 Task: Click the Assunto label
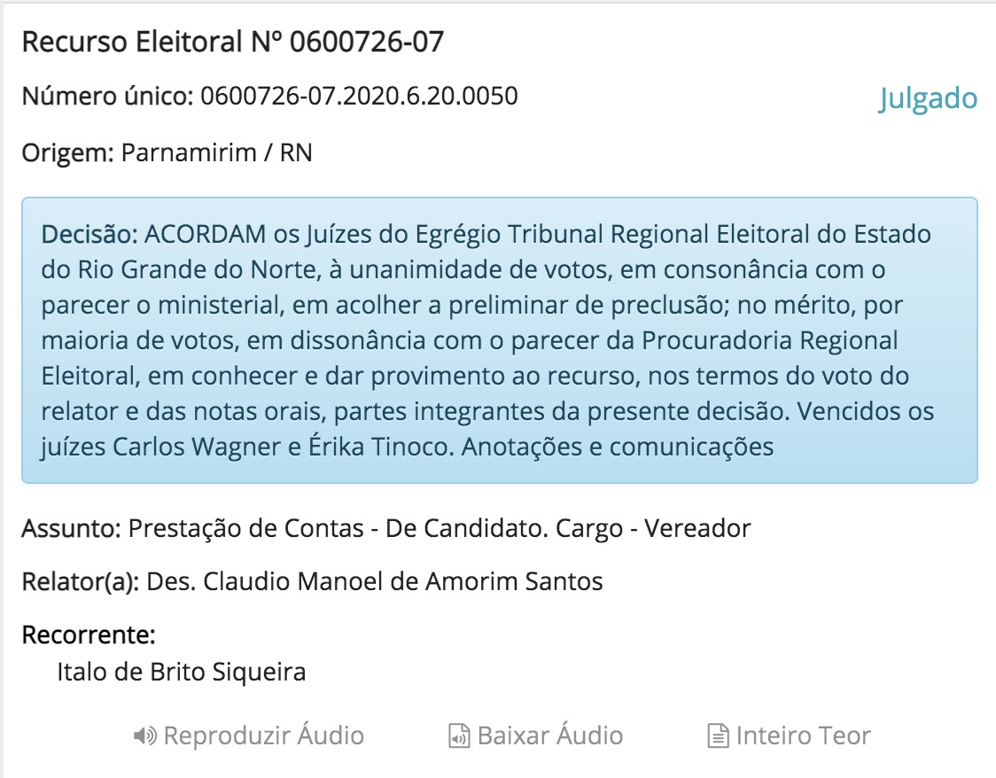[71, 529]
